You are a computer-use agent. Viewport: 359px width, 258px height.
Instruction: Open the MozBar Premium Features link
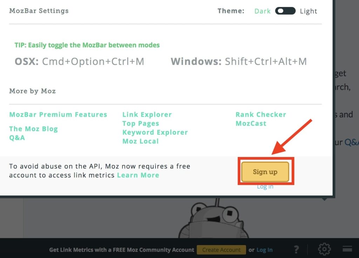pyautogui.click(x=58, y=115)
